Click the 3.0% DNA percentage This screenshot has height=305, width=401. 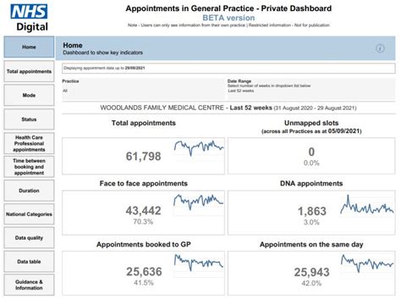(x=311, y=223)
